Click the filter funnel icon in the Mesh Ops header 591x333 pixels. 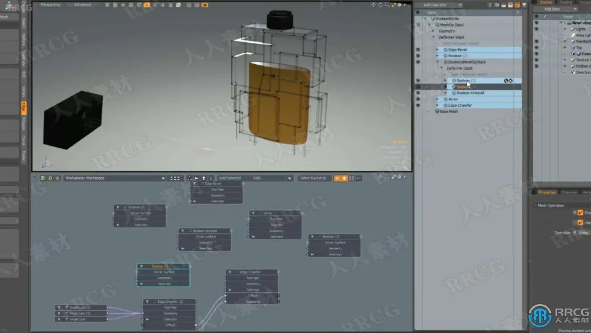point(524,5)
